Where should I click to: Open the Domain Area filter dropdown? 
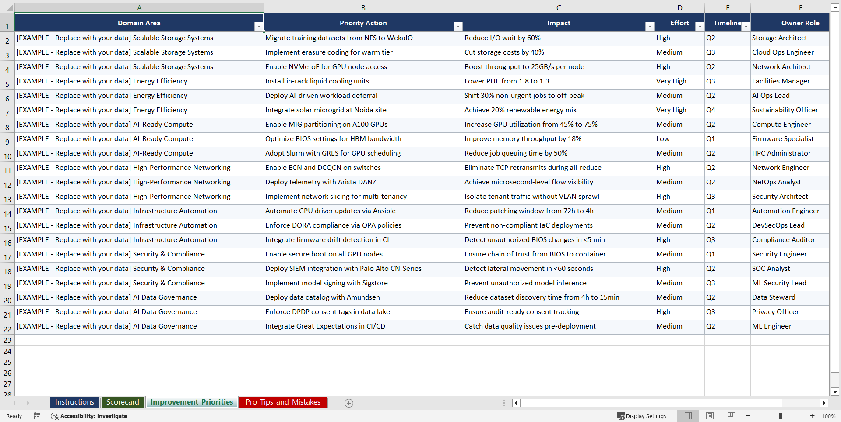point(259,26)
